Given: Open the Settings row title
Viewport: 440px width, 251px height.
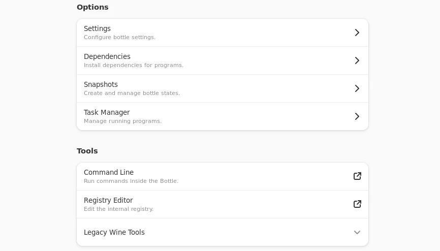Looking at the screenshot, I should point(97,28).
